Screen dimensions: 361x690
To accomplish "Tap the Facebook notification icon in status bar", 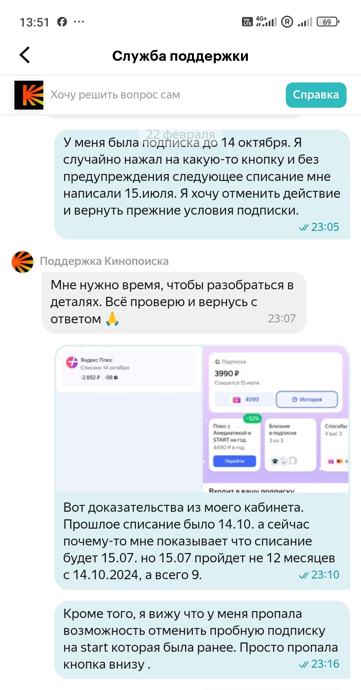I will tap(62, 22).
